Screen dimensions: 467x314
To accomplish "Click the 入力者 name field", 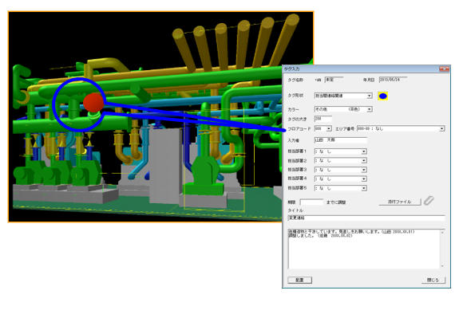I will pyautogui.click(x=340, y=140).
